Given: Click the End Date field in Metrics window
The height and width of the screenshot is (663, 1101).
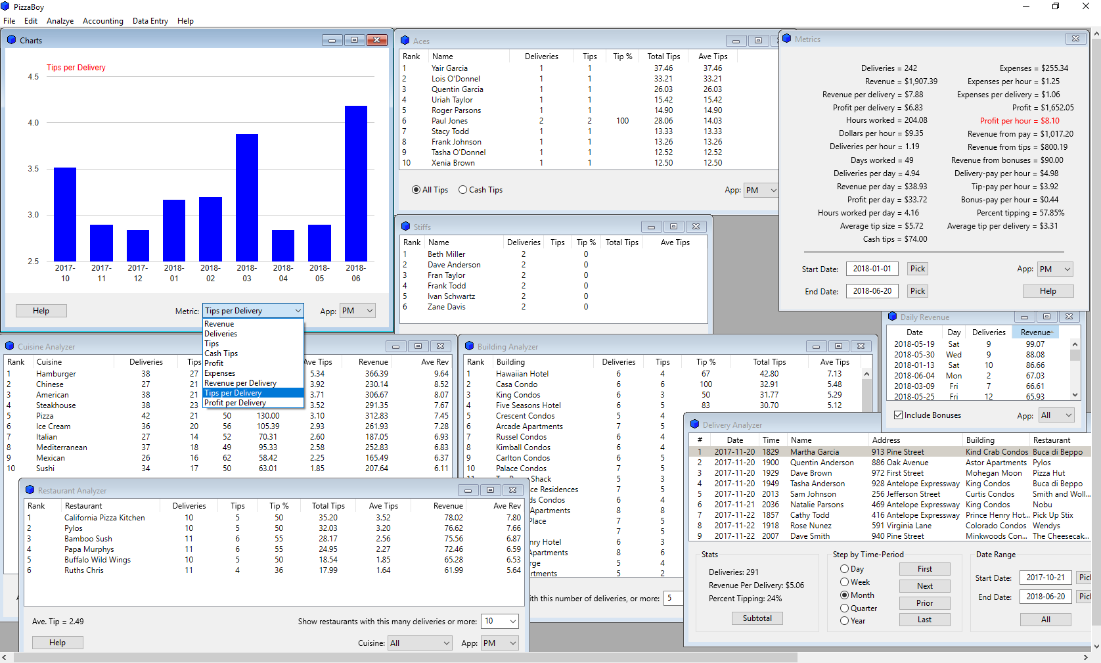Looking at the screenshot, I should pyautogui.click(x=872, y=291).
